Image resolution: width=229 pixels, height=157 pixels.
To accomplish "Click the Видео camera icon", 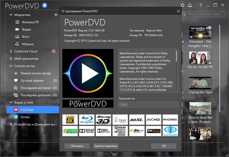I will click(17, 29).
